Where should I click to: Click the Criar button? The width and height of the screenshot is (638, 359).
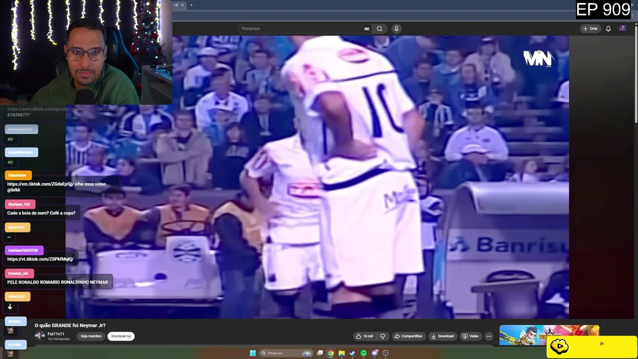590,28
